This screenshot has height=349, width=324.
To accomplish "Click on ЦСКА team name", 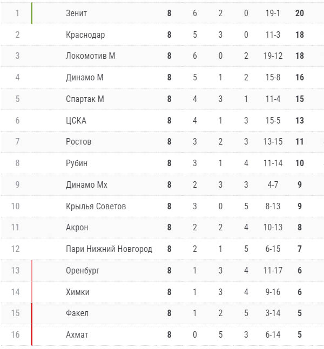I will [76, 121].
